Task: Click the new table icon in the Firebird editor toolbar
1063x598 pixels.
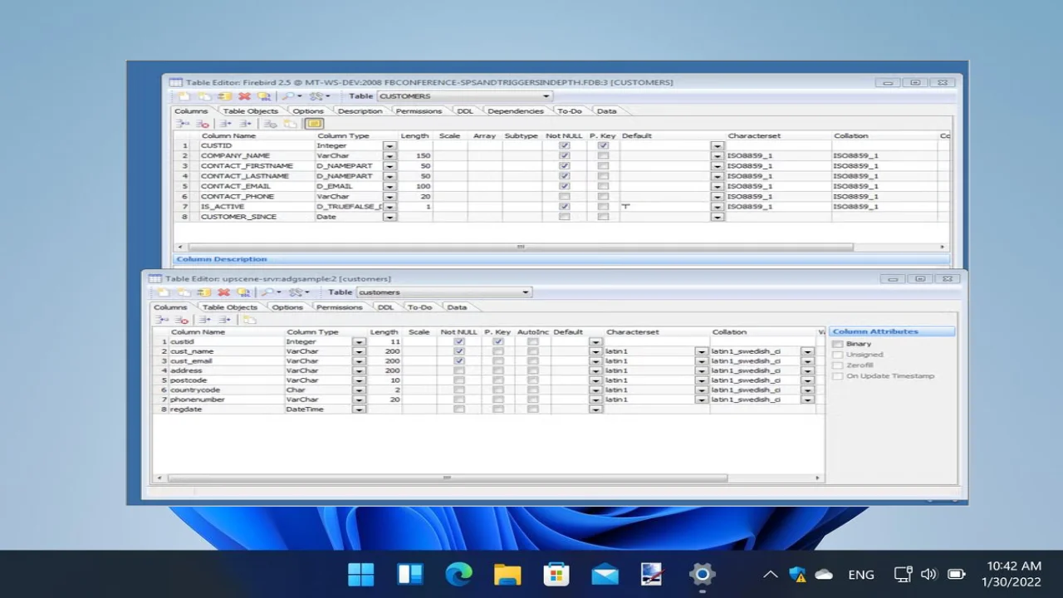Action: [x=185, y=96]
